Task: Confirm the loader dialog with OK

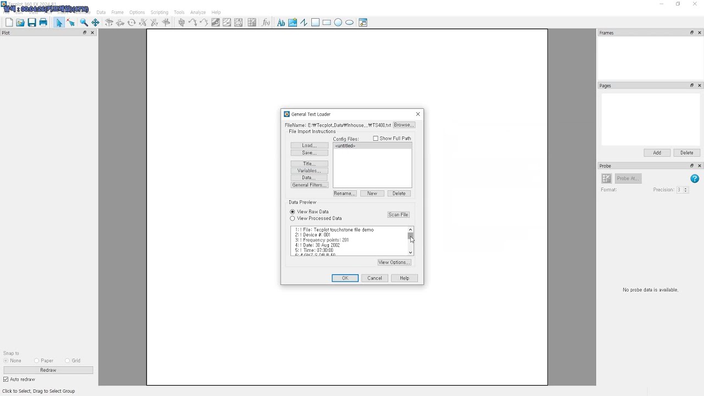Action: tap(345, 278)
